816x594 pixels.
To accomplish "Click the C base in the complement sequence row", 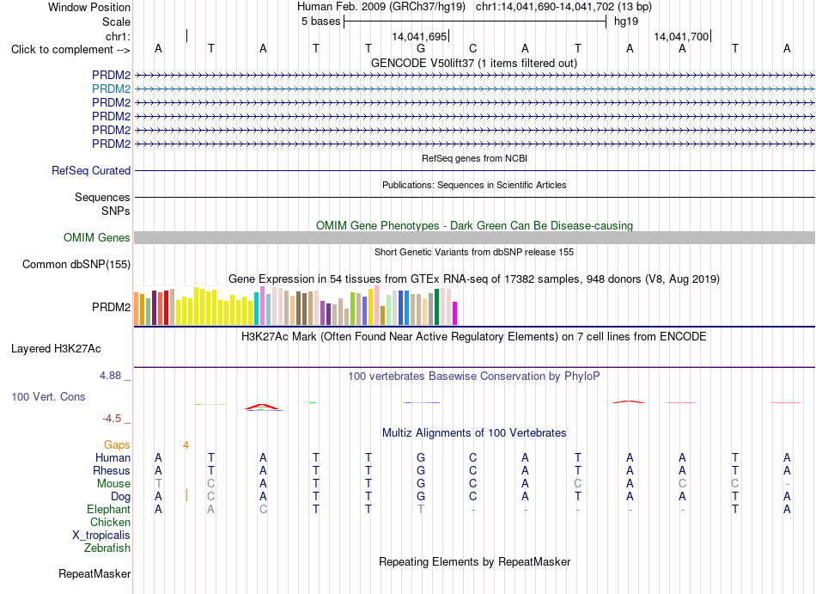I will (x=472, y=49).
